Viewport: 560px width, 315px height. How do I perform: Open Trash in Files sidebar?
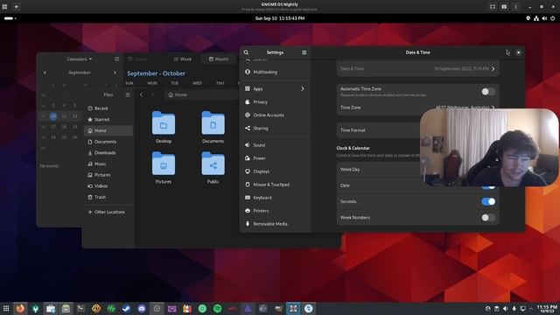coord(108,197)
